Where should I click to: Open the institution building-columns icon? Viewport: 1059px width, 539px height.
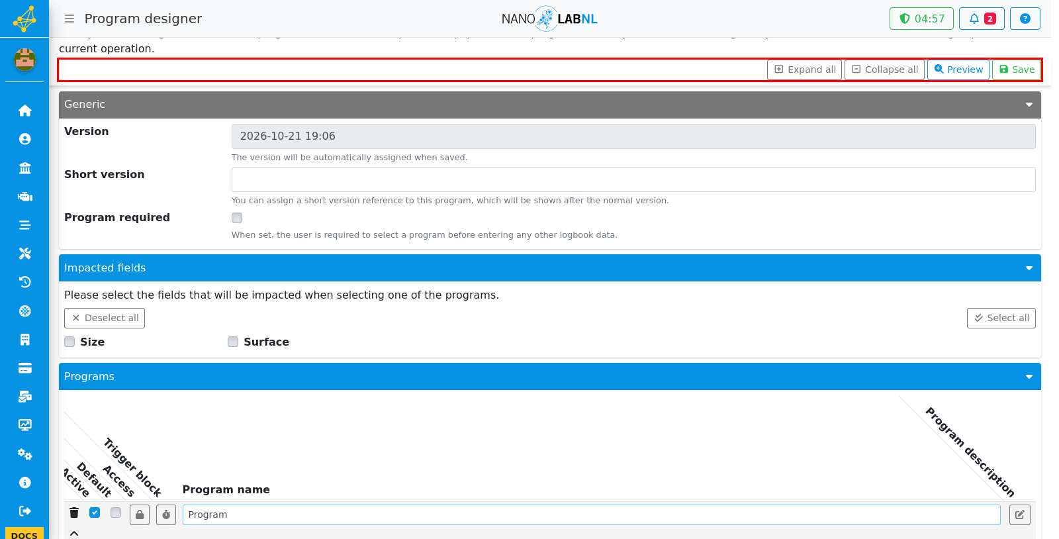(25, 168)
